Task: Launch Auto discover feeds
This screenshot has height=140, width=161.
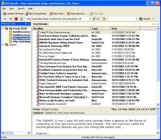Action: (x=77, y=14)
